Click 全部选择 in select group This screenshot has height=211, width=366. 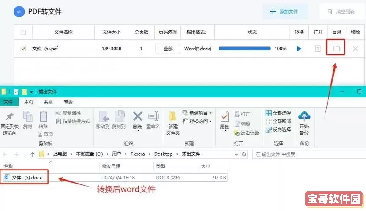(278, 113)
